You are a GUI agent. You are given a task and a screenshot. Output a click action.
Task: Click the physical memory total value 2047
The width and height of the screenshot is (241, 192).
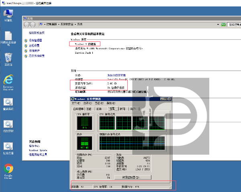[108, 158]
